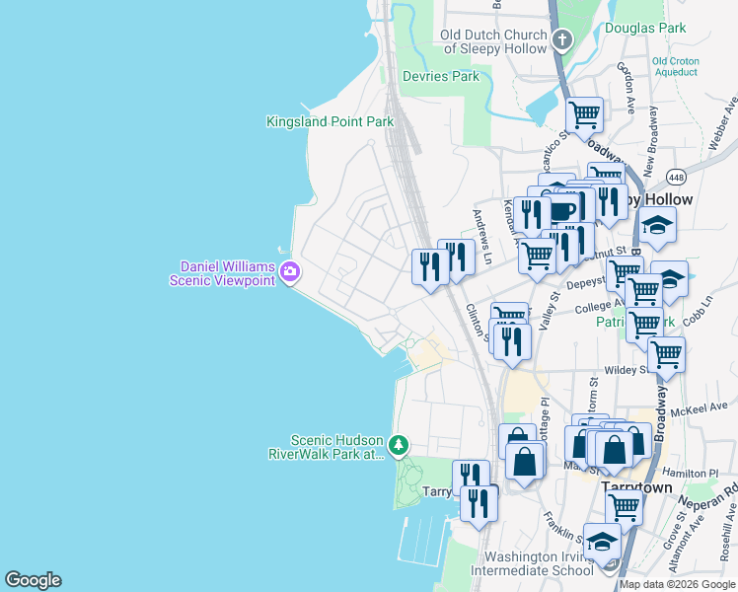Click the graduation cap marker beside Sleepy Hollow label
This screenshot has height=592, width=738.
(x=657, y=227)
